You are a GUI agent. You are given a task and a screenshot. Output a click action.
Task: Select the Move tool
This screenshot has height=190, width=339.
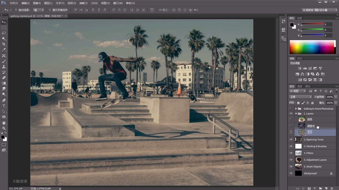click(4, 22)
